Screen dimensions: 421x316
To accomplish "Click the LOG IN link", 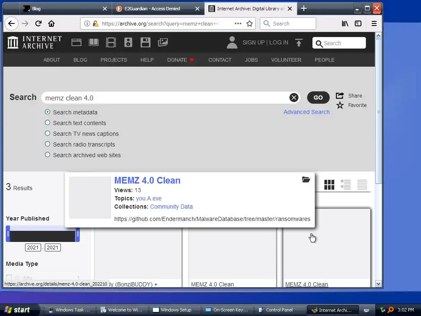I will (x=279, y=42).
